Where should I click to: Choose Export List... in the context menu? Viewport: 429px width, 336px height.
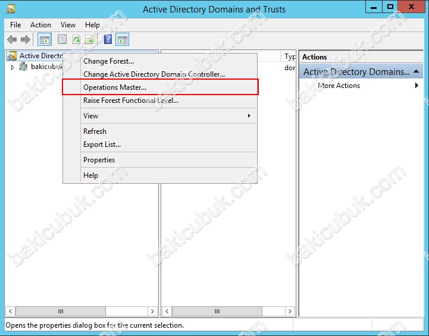(x=160, y=145)
